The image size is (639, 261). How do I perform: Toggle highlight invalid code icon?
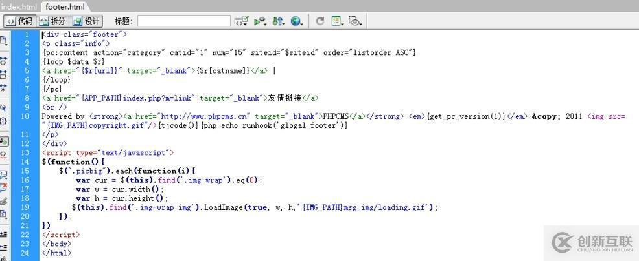3,154
